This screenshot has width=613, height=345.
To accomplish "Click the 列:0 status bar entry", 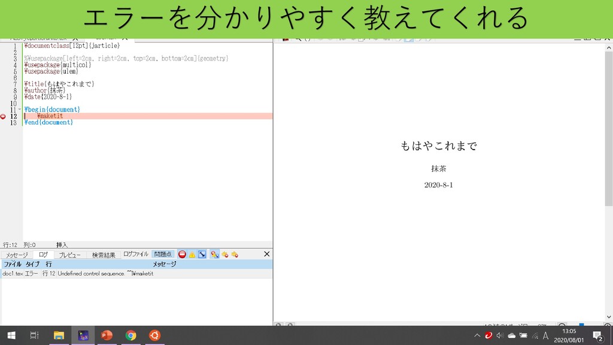I will pyautogui.click(x=29, y=245).
